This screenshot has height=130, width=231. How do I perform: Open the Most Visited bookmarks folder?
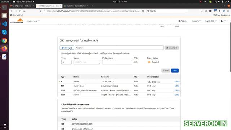tap(16, 15)
